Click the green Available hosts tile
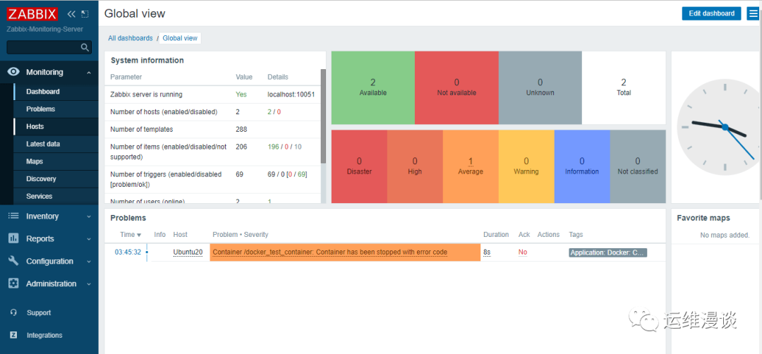Image resolution: width=762 pixels, height=354 pixels. click(x=373, y=87)
